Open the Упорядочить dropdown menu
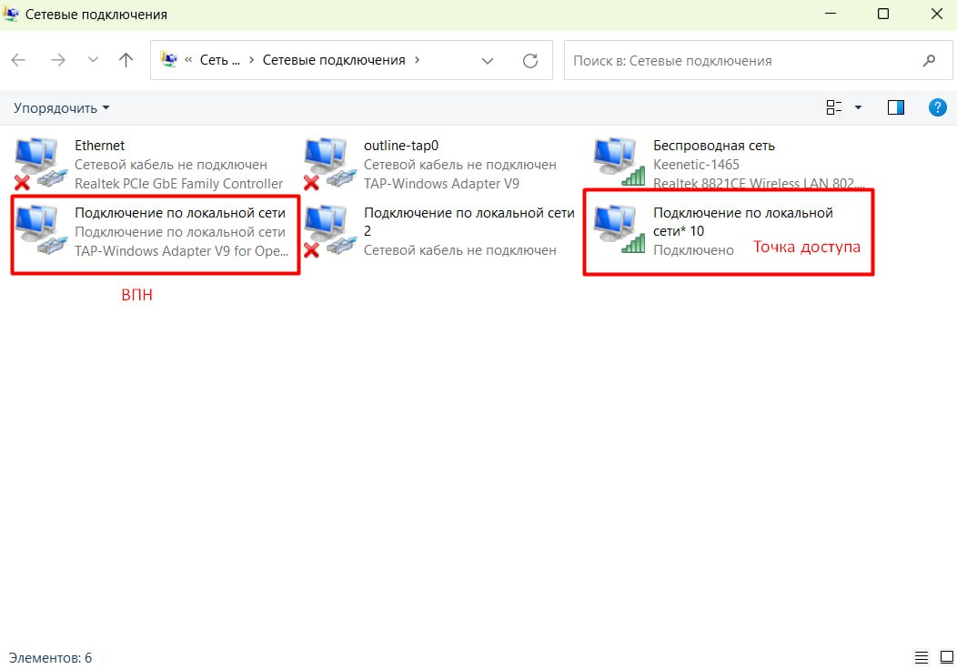Viewport: 957px width, 669px height. point(61,107)
